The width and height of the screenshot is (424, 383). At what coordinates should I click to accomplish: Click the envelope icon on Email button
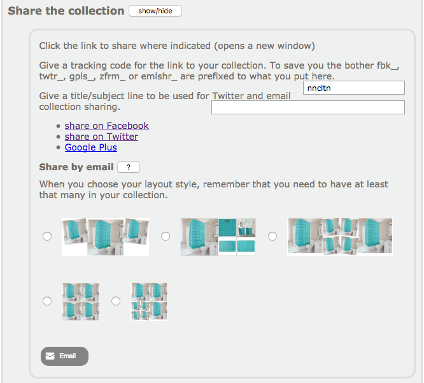point(50,356)
